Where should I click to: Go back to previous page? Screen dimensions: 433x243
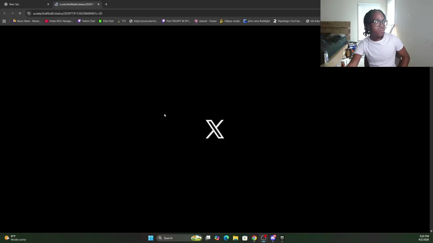[x=5, y=13]
